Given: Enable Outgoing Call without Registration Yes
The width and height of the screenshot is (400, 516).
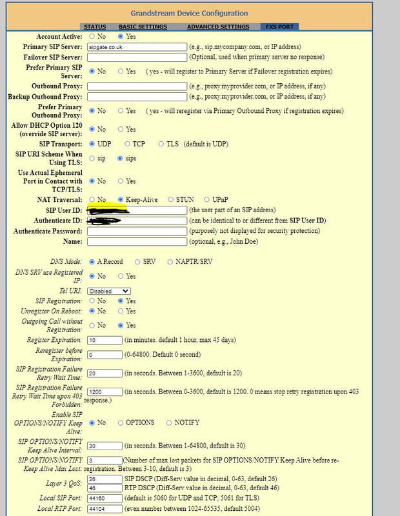Looking at the screenshot, I should pos(121,326).
